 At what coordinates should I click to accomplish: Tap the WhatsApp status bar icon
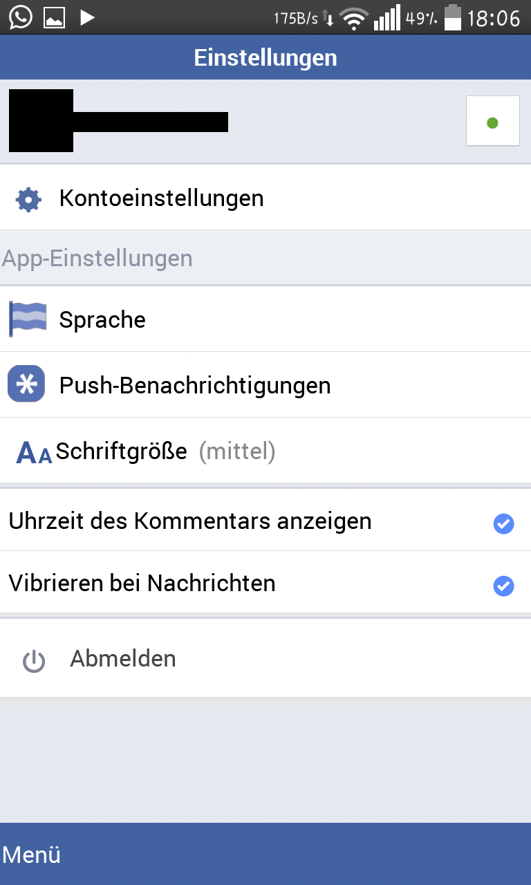coord(20,17)
